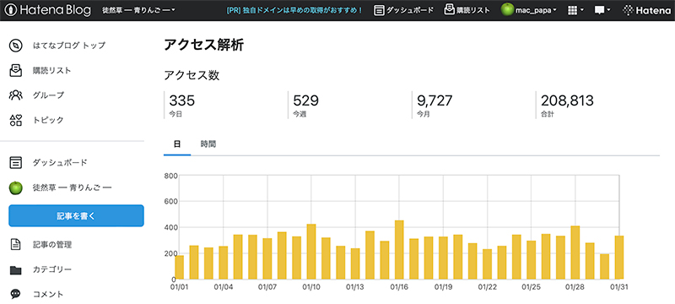Click the chart bar for 01/01
The width and height of the screenshot is (675, 304).
click(180, 267)
